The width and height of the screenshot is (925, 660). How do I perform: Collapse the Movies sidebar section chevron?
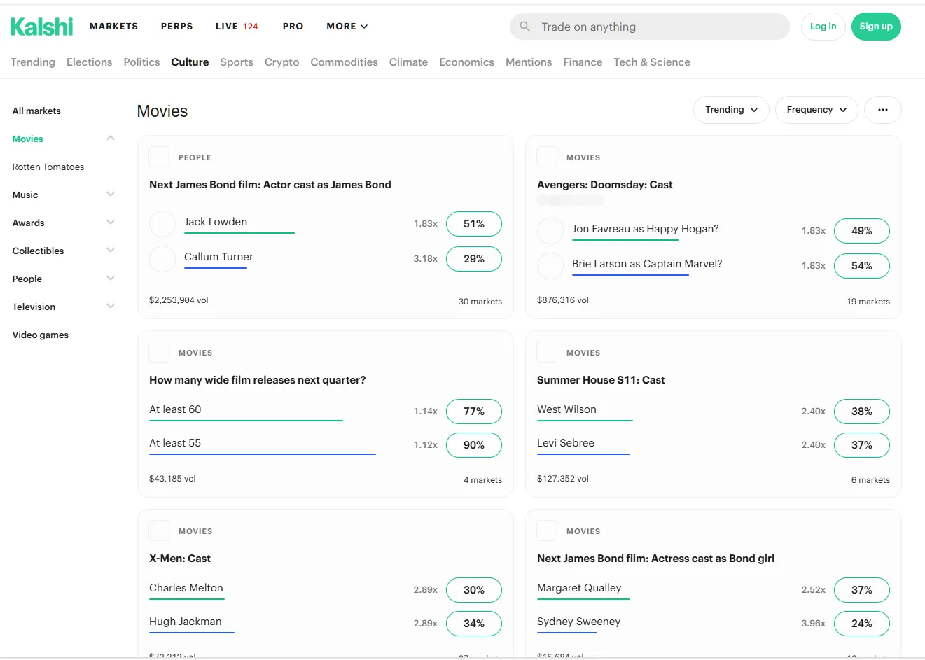click(111, 139)
